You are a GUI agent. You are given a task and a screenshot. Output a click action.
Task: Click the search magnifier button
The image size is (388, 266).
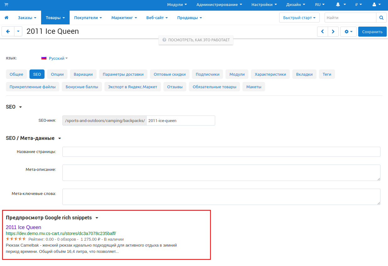click(381, 18)
